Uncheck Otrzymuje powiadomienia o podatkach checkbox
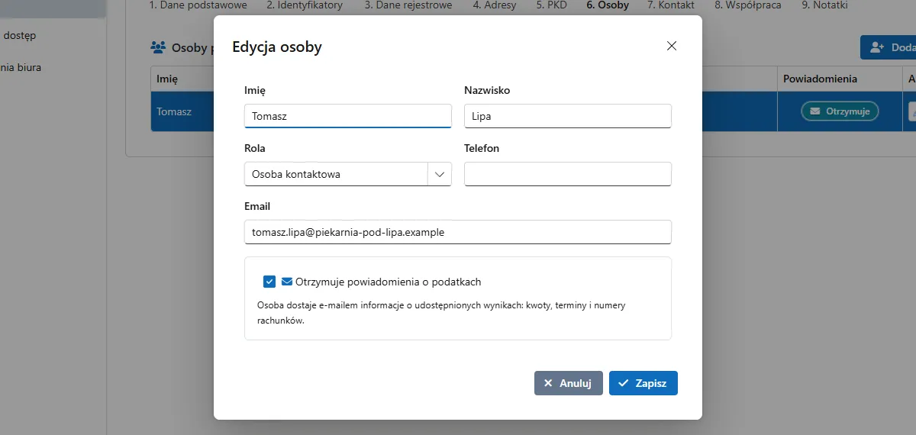Image resolution: width=916 pixels, height=435 pixels. pos(269,282)
